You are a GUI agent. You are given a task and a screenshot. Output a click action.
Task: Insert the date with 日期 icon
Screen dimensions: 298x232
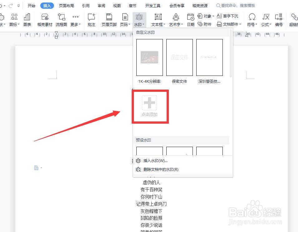[x=190, y=19]
